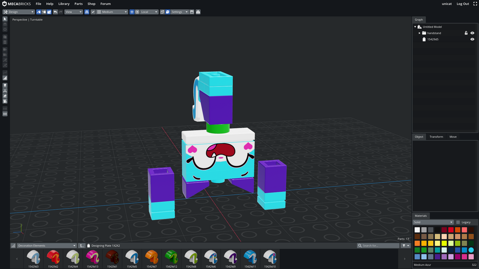Viewport: 479px width, 269px height.
Task: Click the bar chart steps icon in left toolbar
Action: coord(5,78)
